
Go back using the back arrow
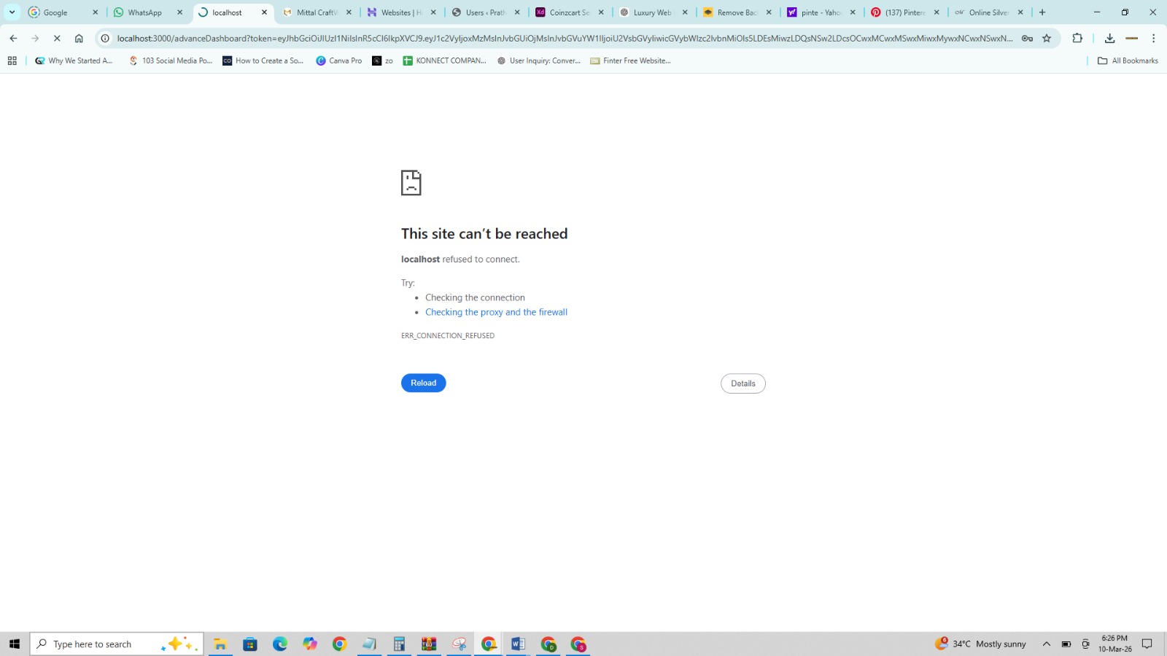[13, 39]
